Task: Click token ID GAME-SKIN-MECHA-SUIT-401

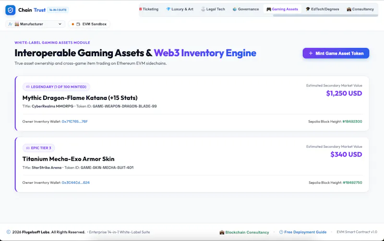Action: point(107,168)
